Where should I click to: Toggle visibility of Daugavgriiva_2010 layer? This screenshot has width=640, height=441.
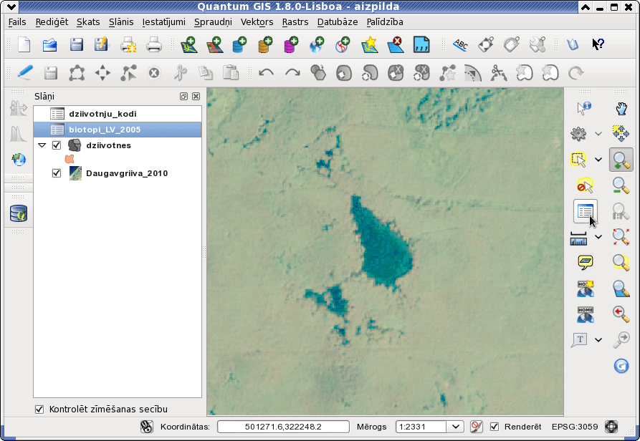[57, 173]
